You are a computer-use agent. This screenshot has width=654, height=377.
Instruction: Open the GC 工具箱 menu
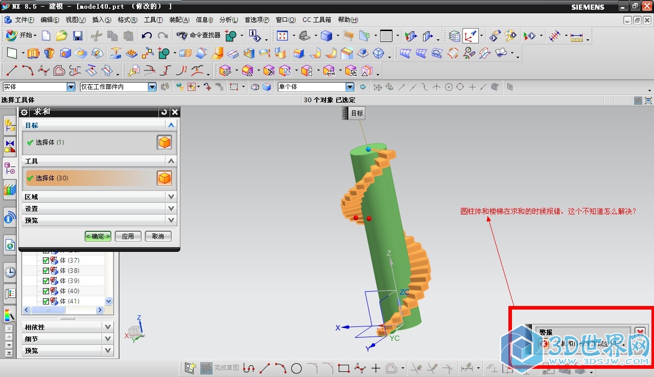pos(317,20)
